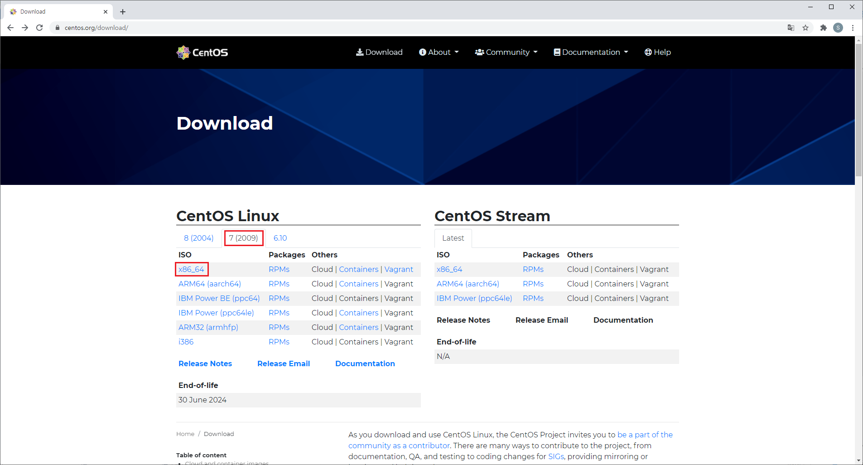Open ARM32 (armhfp) ISO link
Image resolution: width=863 pixels, height=465 pixels.
tap(208, 327)
